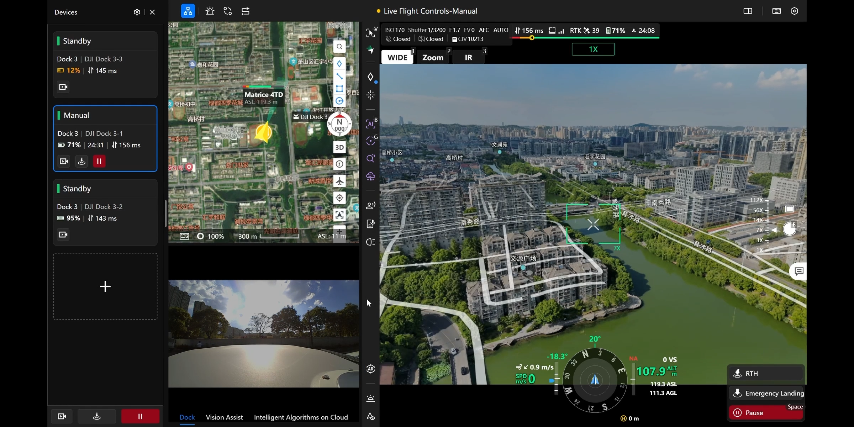
Task: Click the map search magnifier icon
Action: 339,47
